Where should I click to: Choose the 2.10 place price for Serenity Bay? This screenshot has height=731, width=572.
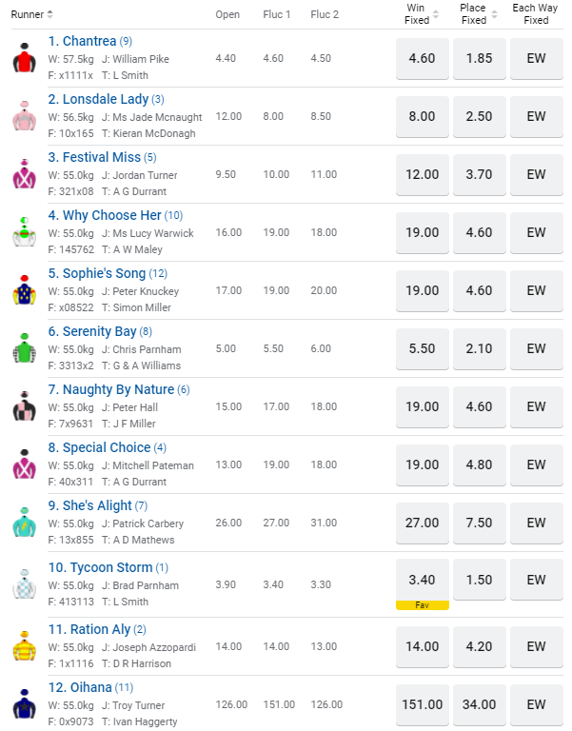point(479,348)
